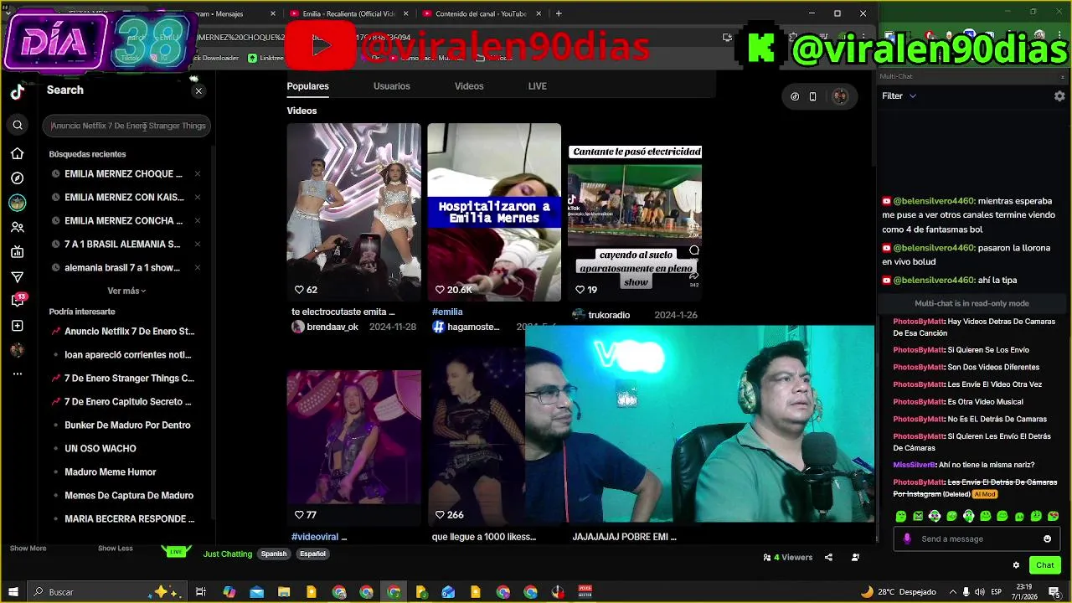The image size is (1072, 603).
Task: Remove recent search EMILIA MERNEZ CONCHA
Action: [198, 221]
